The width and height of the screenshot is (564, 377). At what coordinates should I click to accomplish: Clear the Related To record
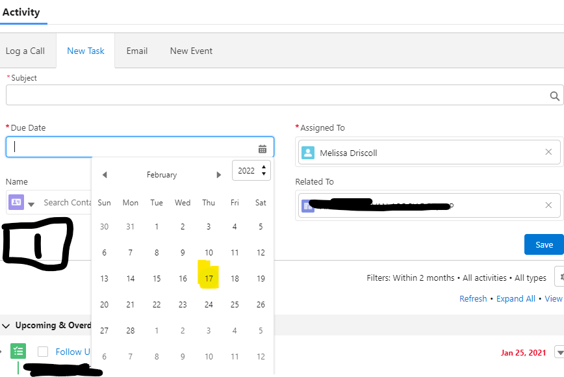548,205
